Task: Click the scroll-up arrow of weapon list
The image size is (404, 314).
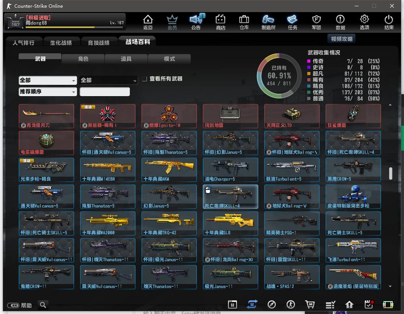Action: [390, 105]
